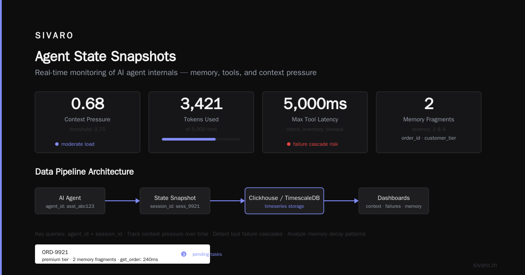Open the Context Pressure 0.68 card

pos(87,122)
